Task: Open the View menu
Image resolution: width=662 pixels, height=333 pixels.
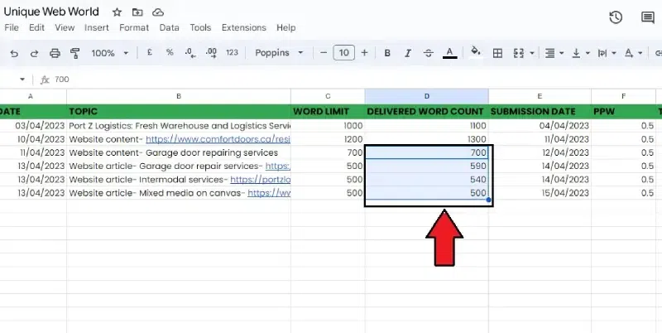Action: (x=65, y=27)
